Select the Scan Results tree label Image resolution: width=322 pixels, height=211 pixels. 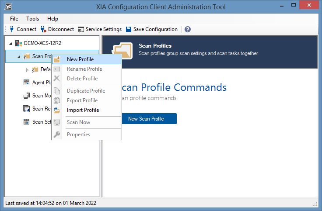click(x=42, y=109)
